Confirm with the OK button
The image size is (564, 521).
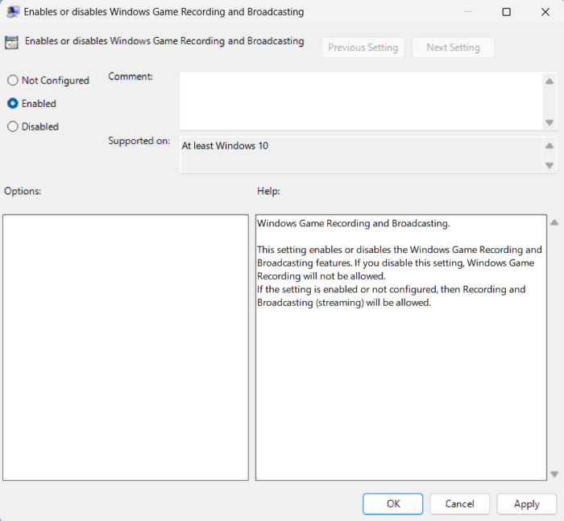[x=393, y=504]
